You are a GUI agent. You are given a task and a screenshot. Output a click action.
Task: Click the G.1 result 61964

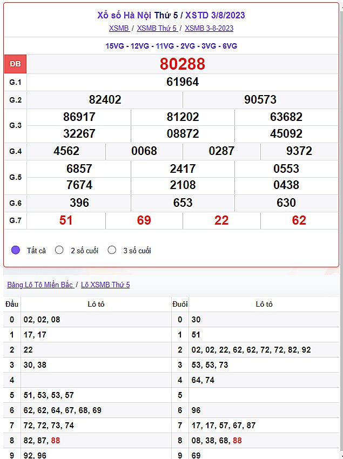click(183, 82)
